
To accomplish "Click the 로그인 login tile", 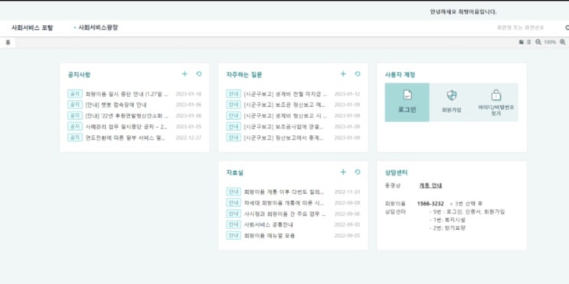I will (x=407, y=102).
